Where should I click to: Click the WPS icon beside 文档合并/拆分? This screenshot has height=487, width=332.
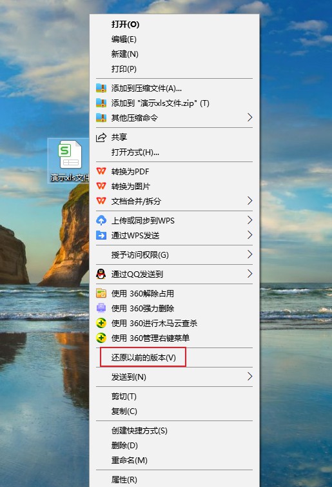pyautogui.click(x=101, y=201)
